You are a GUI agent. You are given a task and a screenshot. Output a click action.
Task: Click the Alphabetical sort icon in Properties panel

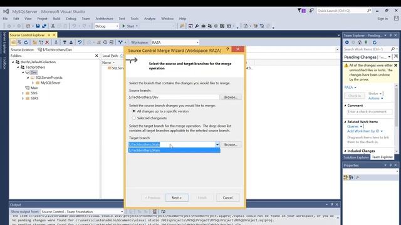pos(351,177)
